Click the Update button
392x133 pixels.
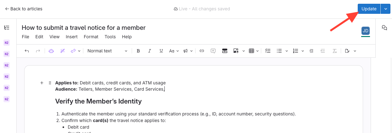tap(369, 9)
